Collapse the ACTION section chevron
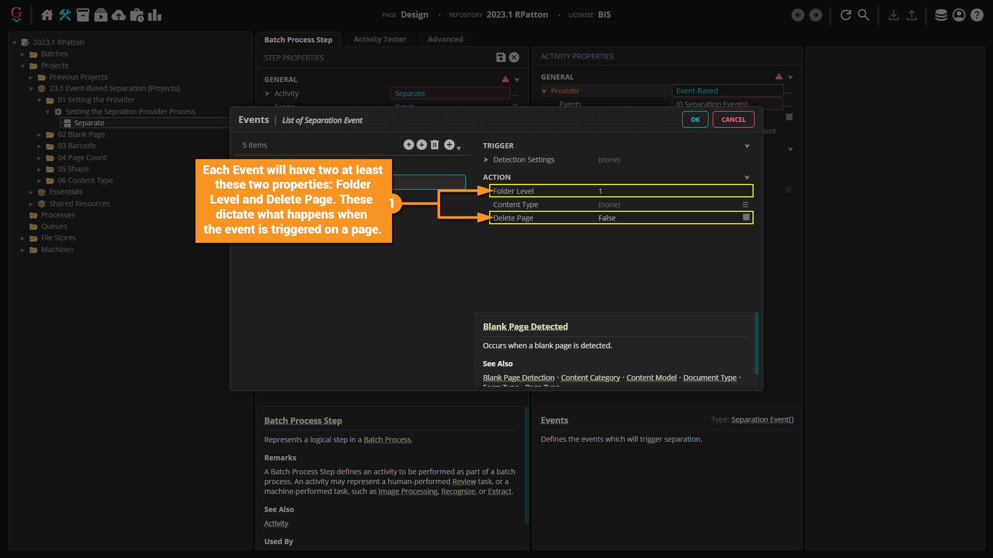Viewport: 993px width, 558px height. click(x=747, y=177)
